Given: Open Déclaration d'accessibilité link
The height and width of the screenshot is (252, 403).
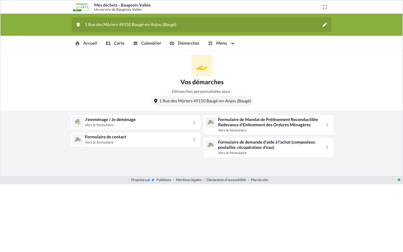Looking at the screenshot, I should click(x=226, y=180).
